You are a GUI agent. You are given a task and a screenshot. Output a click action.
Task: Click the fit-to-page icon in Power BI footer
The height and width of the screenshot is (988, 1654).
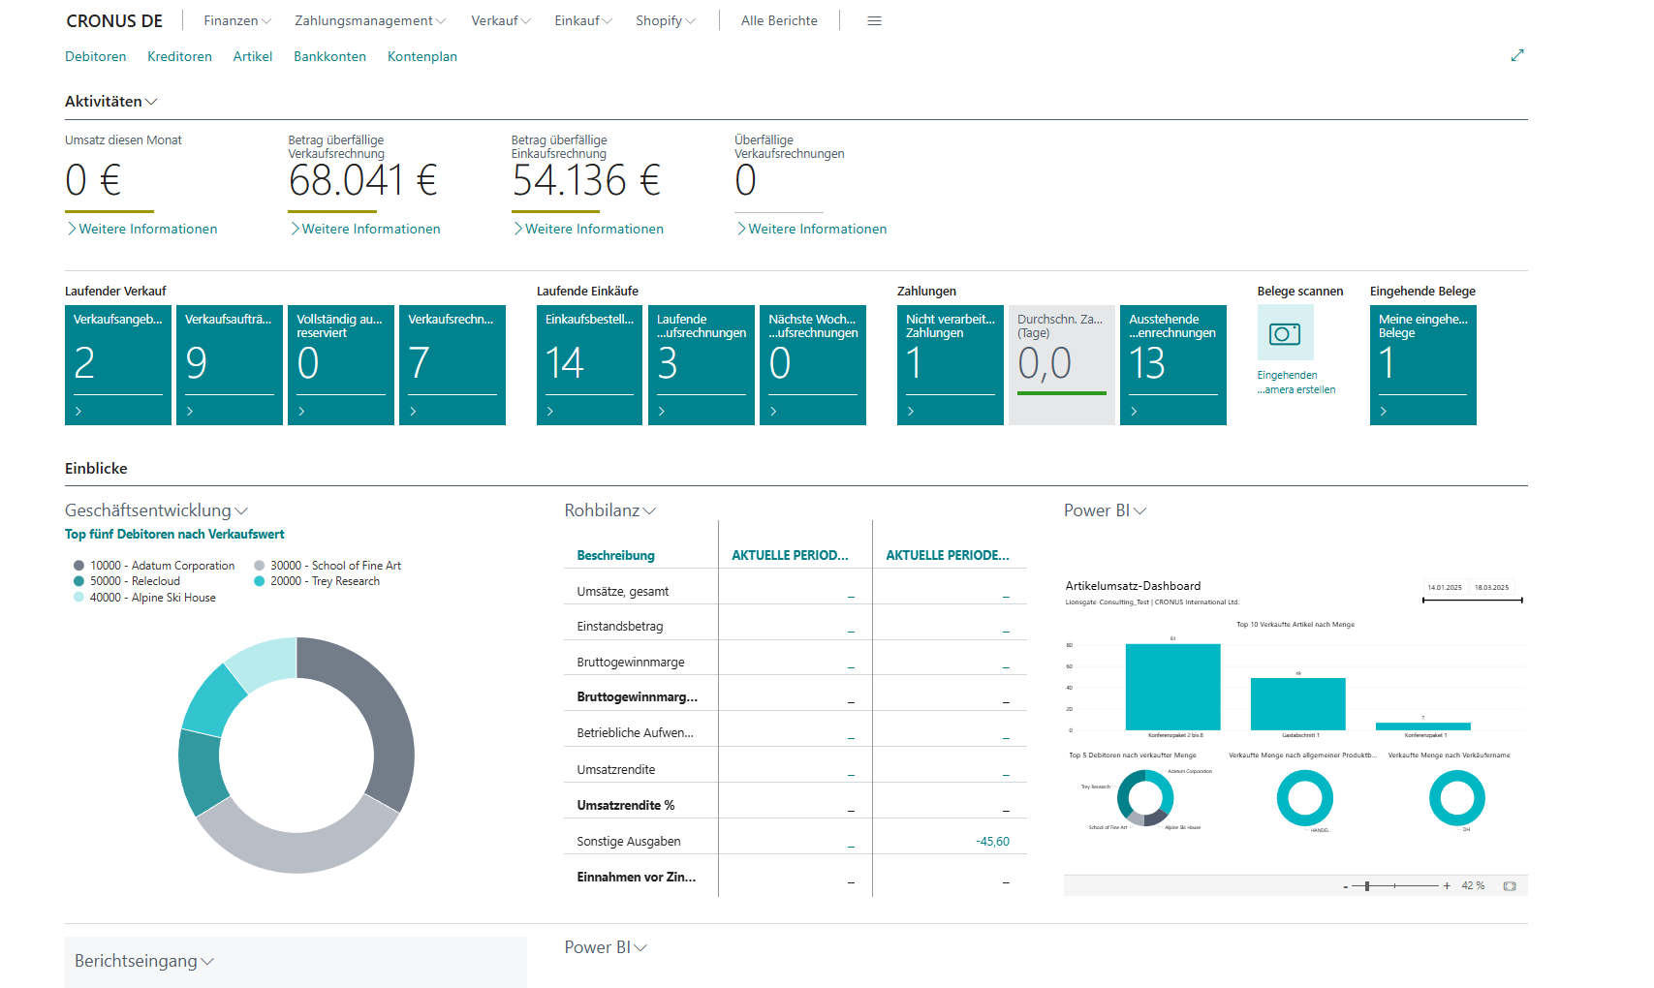pyautogui.click(x=1509, y=886)
